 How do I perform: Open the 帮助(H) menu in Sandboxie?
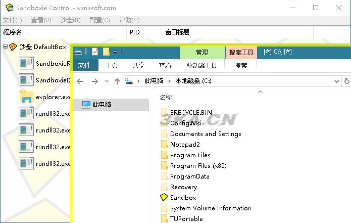click(x=129, y=20)
